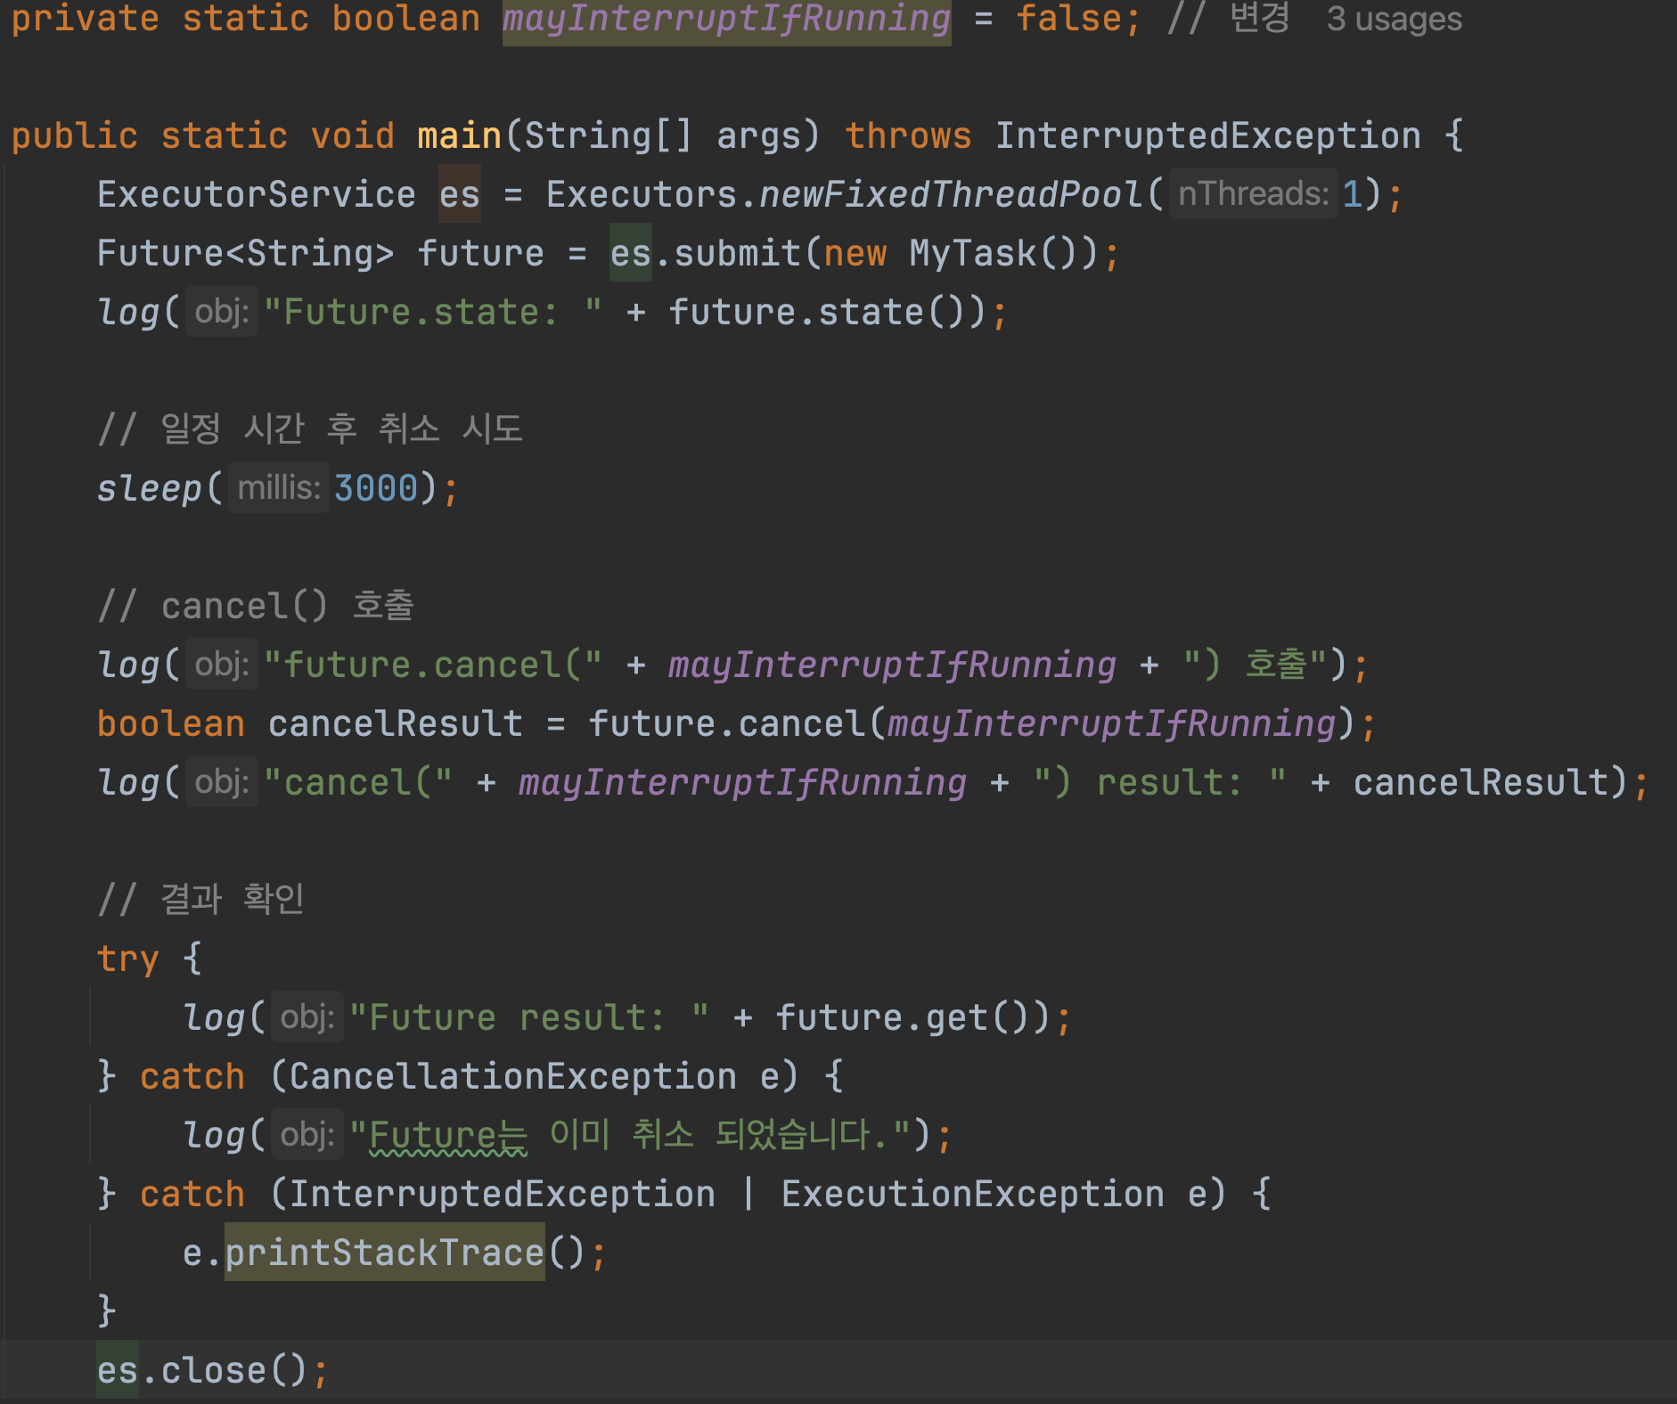Click 'future.state()' call
The height and width of the screenshot is (1404, 1677).
coord(827,313)
